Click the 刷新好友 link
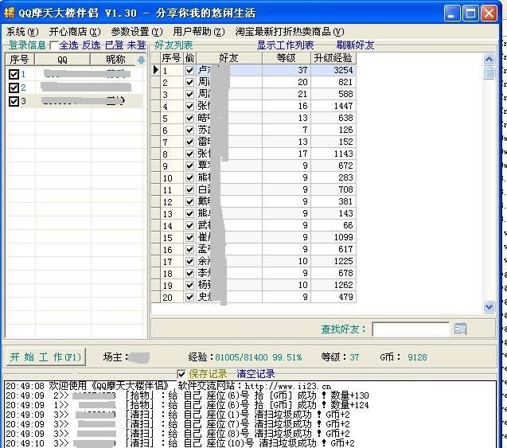 [x=356, y=45]
